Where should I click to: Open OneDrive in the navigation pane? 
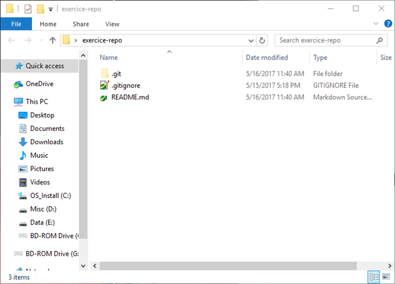tap(39, 84)
